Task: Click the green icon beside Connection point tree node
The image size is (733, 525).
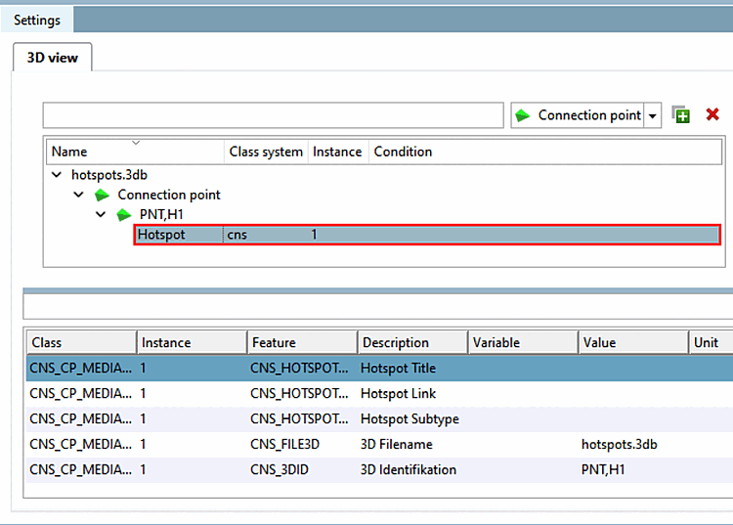Action: pos(102,195)
